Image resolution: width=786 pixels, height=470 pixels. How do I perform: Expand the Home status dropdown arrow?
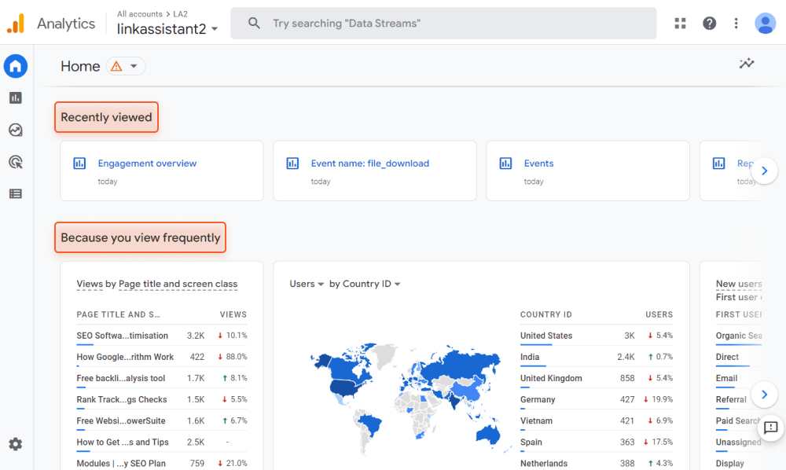[x=134, y=66]
